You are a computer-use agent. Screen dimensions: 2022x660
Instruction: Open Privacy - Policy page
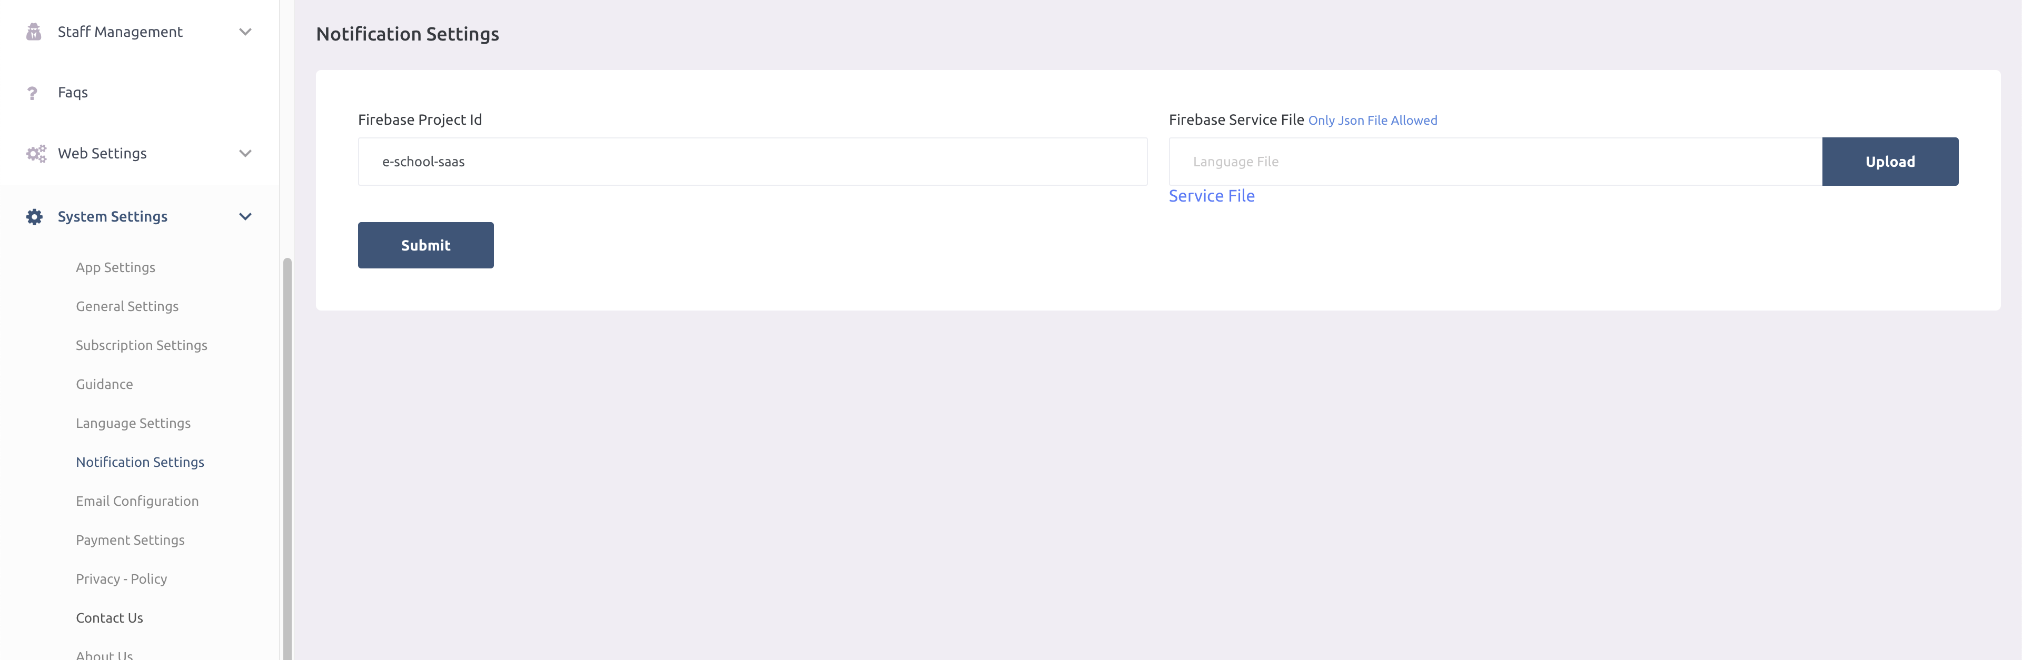click(x=121, y=579)
